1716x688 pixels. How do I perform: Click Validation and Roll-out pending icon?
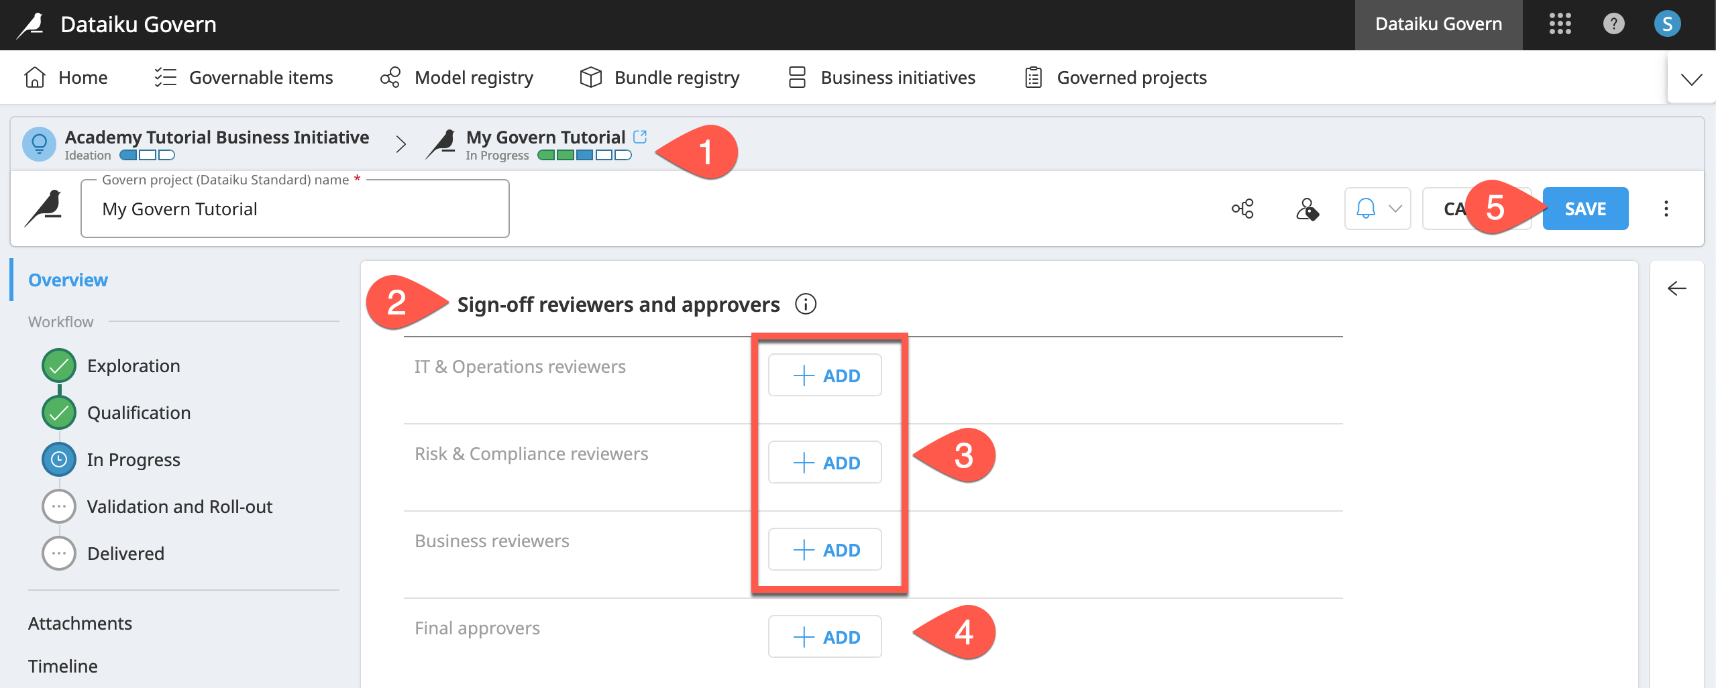coord(59,506)
